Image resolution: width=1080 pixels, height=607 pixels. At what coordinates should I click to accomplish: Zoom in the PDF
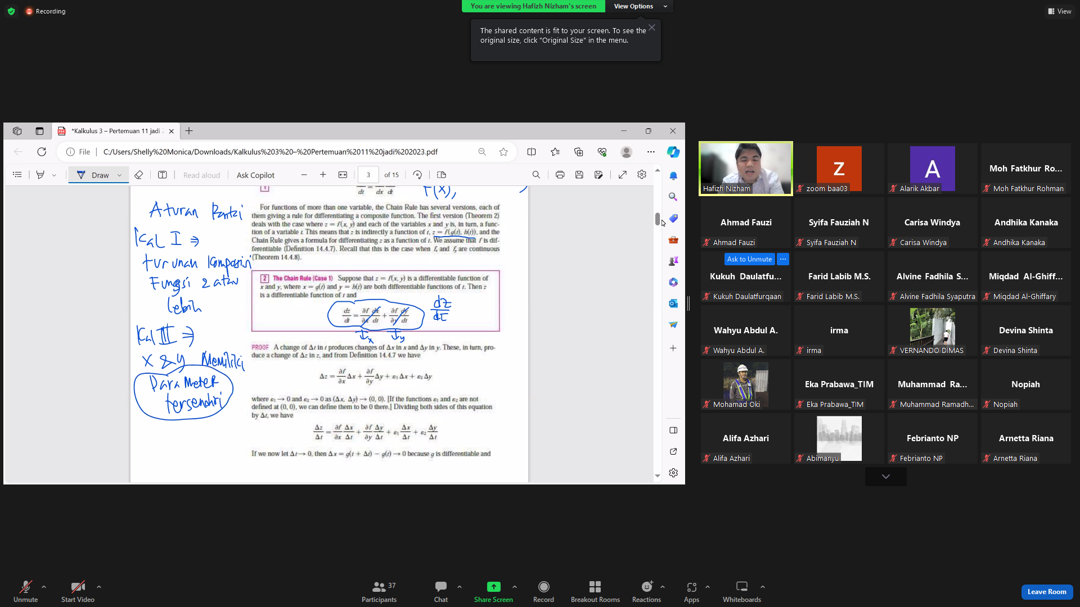323,175
